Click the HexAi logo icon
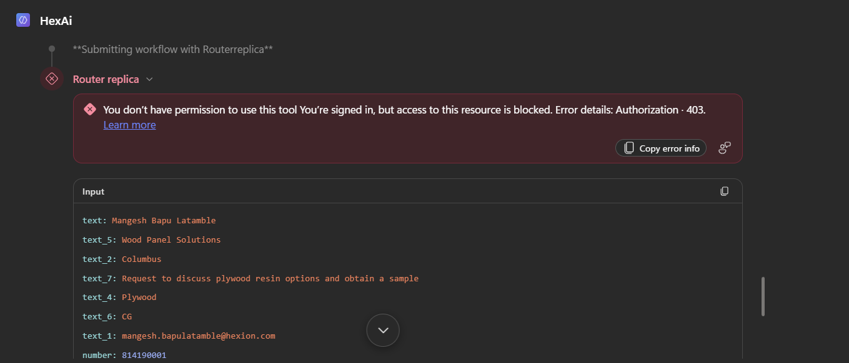 [23, 20]
